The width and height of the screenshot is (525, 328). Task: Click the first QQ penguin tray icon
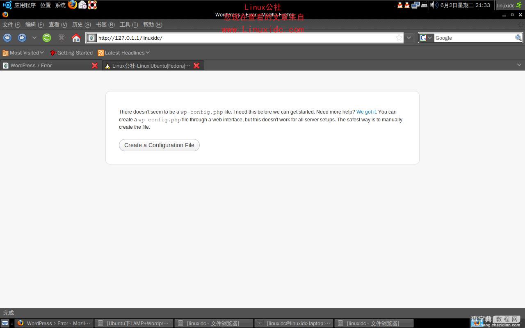click(x=400, y=5)
